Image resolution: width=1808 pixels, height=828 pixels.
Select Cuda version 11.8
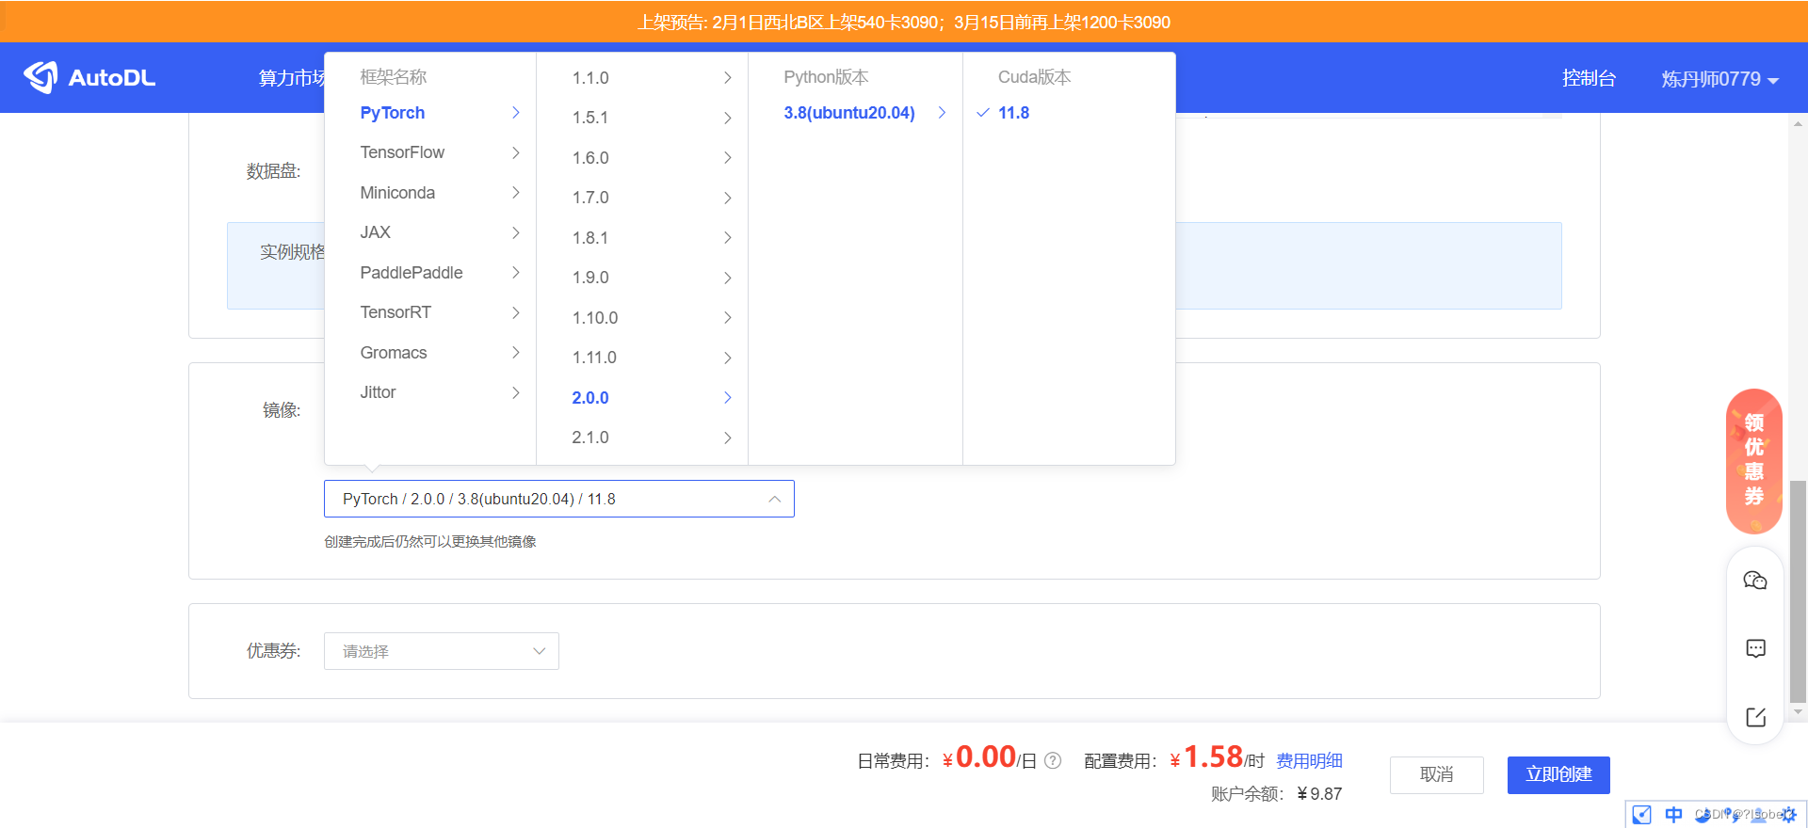coord(1069,113)
